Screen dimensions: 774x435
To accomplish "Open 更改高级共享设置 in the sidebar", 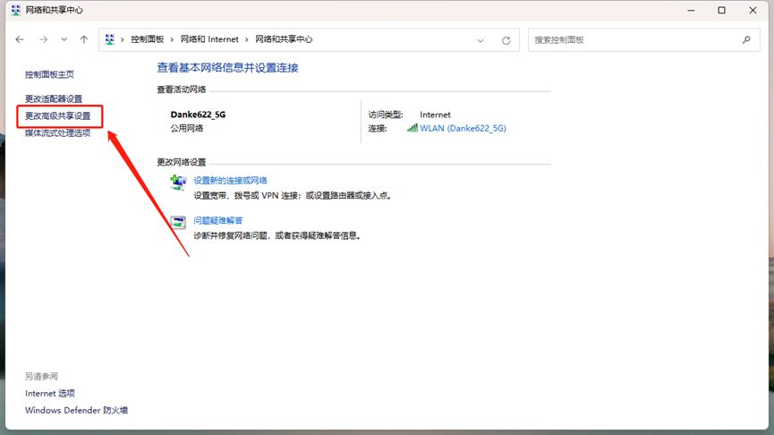I will 57,116.
